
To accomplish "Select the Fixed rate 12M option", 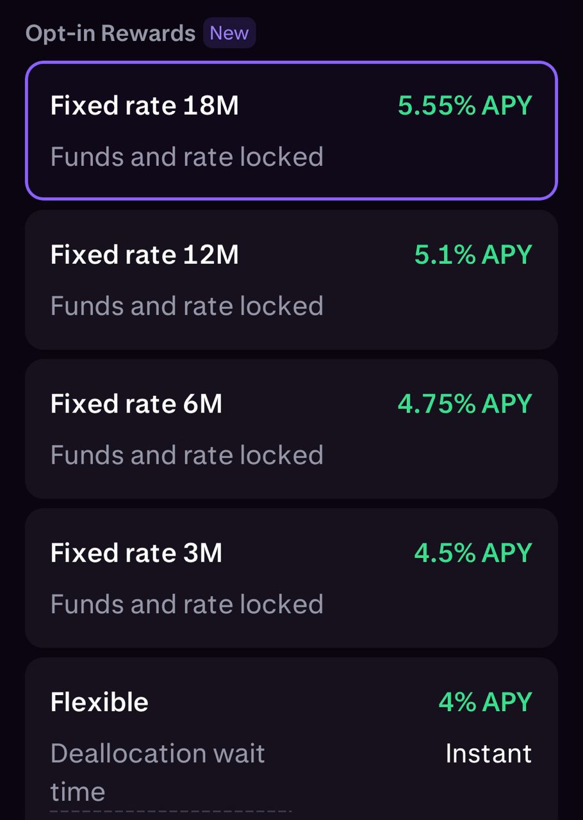I will click(x=291, y=280).
